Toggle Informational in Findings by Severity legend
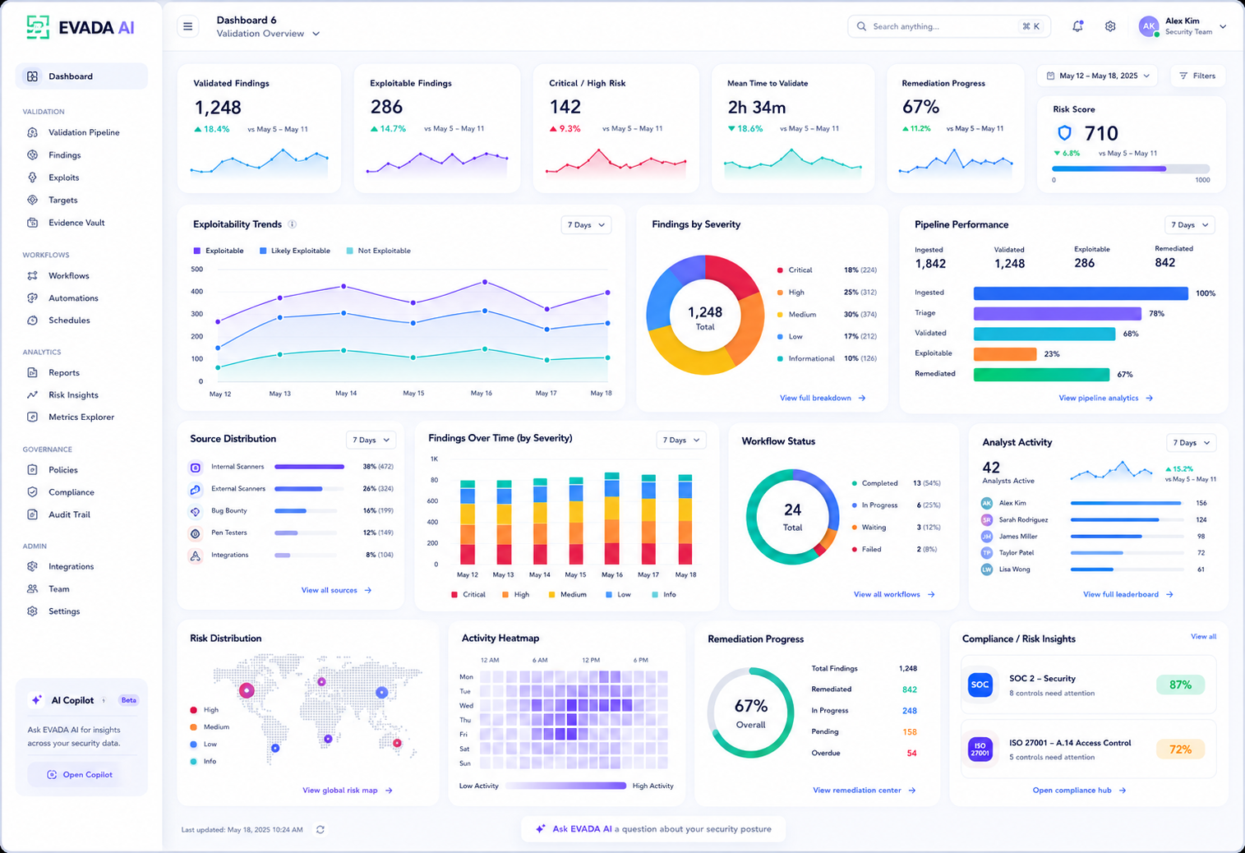Image resolution: width=1245 pixels, height=853 pixels. click(806, 358)
